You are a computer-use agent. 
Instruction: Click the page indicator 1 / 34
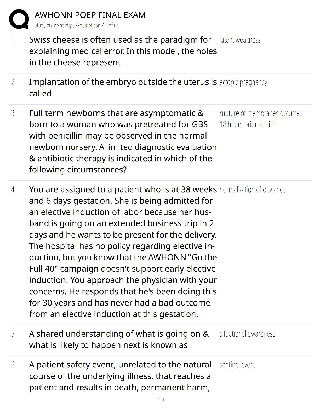160,400
